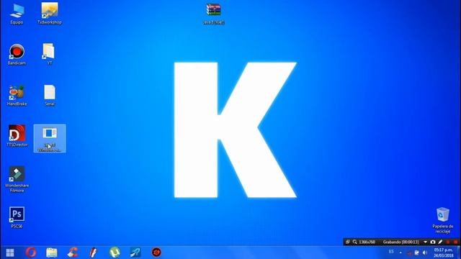Image resolution: width=461 pixels, height=259 pixels.
Task: Open the clock showing 05:17 p.m.
Action: [444, 253]
